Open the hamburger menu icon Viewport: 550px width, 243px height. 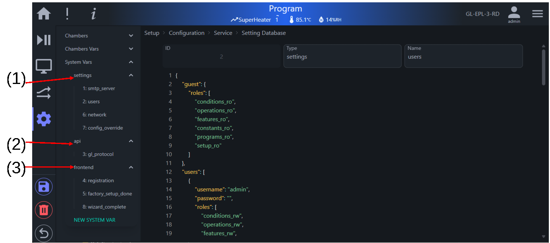[538, 14]
